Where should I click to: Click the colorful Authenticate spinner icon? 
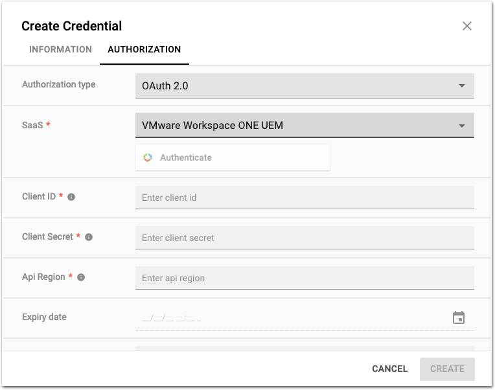[x=148, y=157]
